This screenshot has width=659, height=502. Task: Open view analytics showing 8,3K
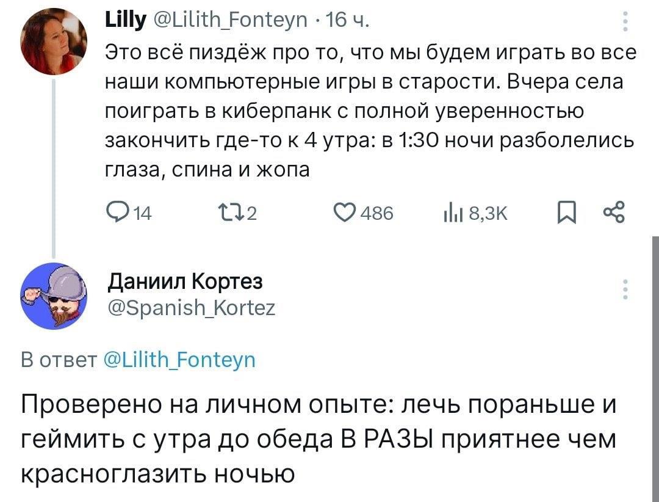453,213
